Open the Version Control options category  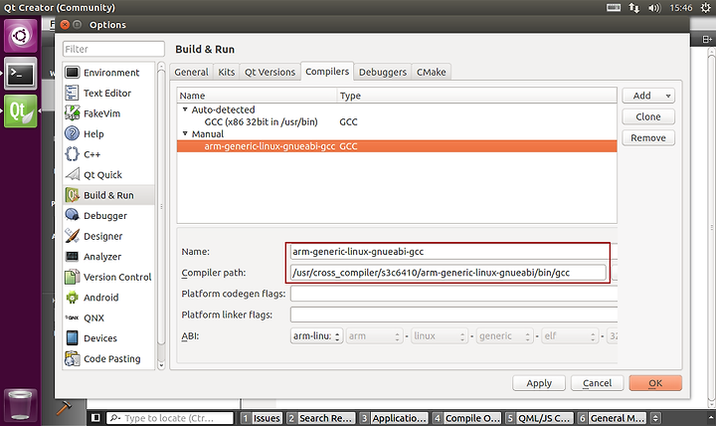[108, 277]
